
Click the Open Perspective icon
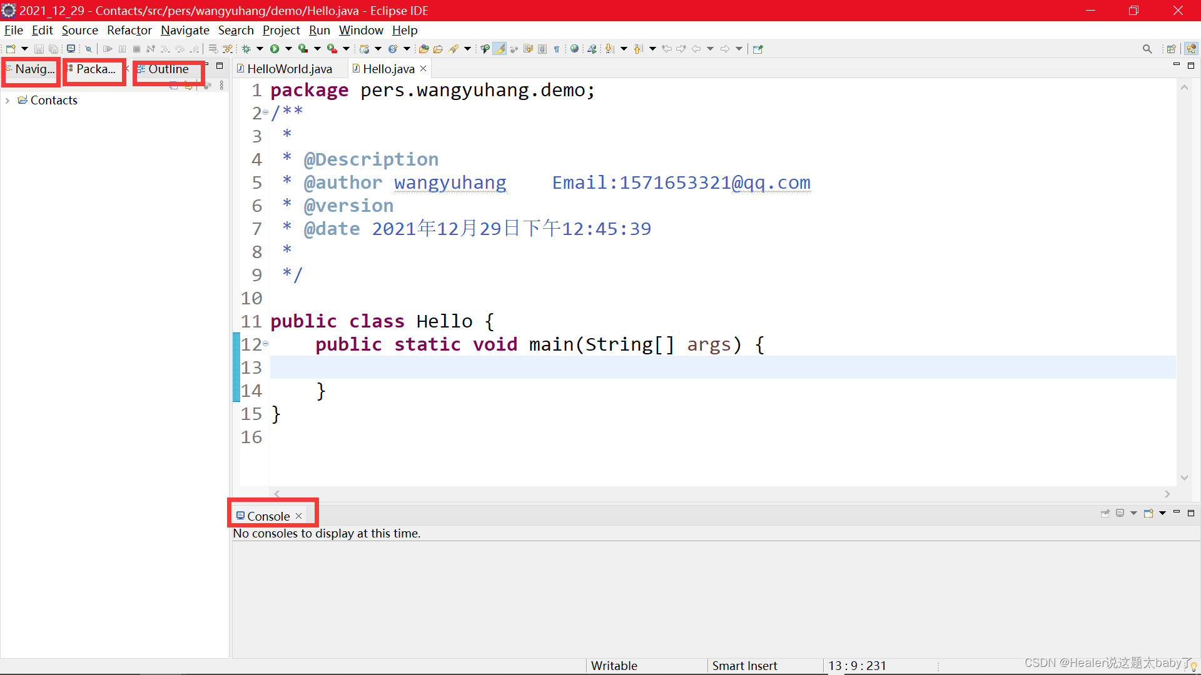pyautogui.click(x=1171, y=49)
